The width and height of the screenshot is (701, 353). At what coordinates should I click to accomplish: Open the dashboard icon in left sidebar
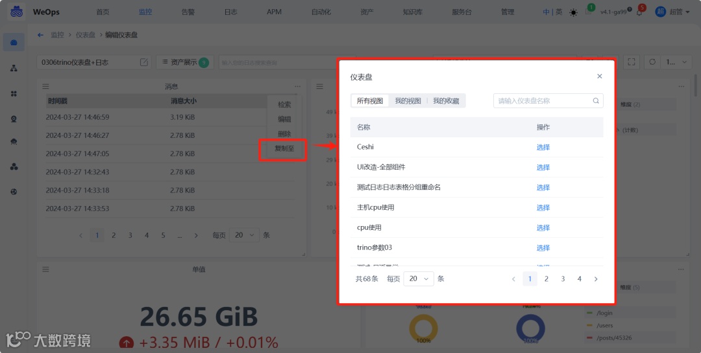[14, 43]
